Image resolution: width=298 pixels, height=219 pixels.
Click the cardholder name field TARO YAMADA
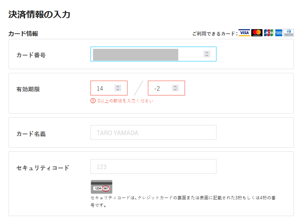[x=153, y=132]
